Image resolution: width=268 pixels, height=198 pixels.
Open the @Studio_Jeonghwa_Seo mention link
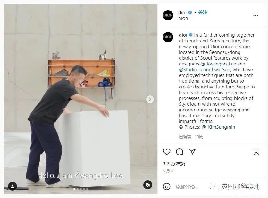click(x=205, y=70)
